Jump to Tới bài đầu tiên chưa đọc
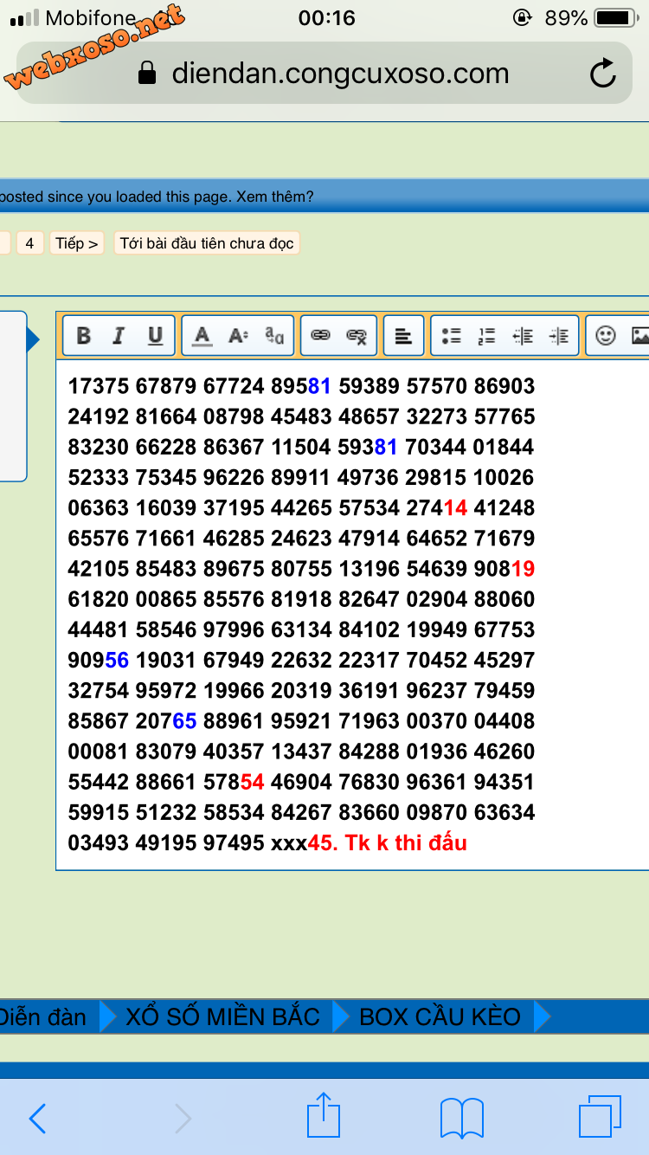649x1155 pixels. click(207, 243)
